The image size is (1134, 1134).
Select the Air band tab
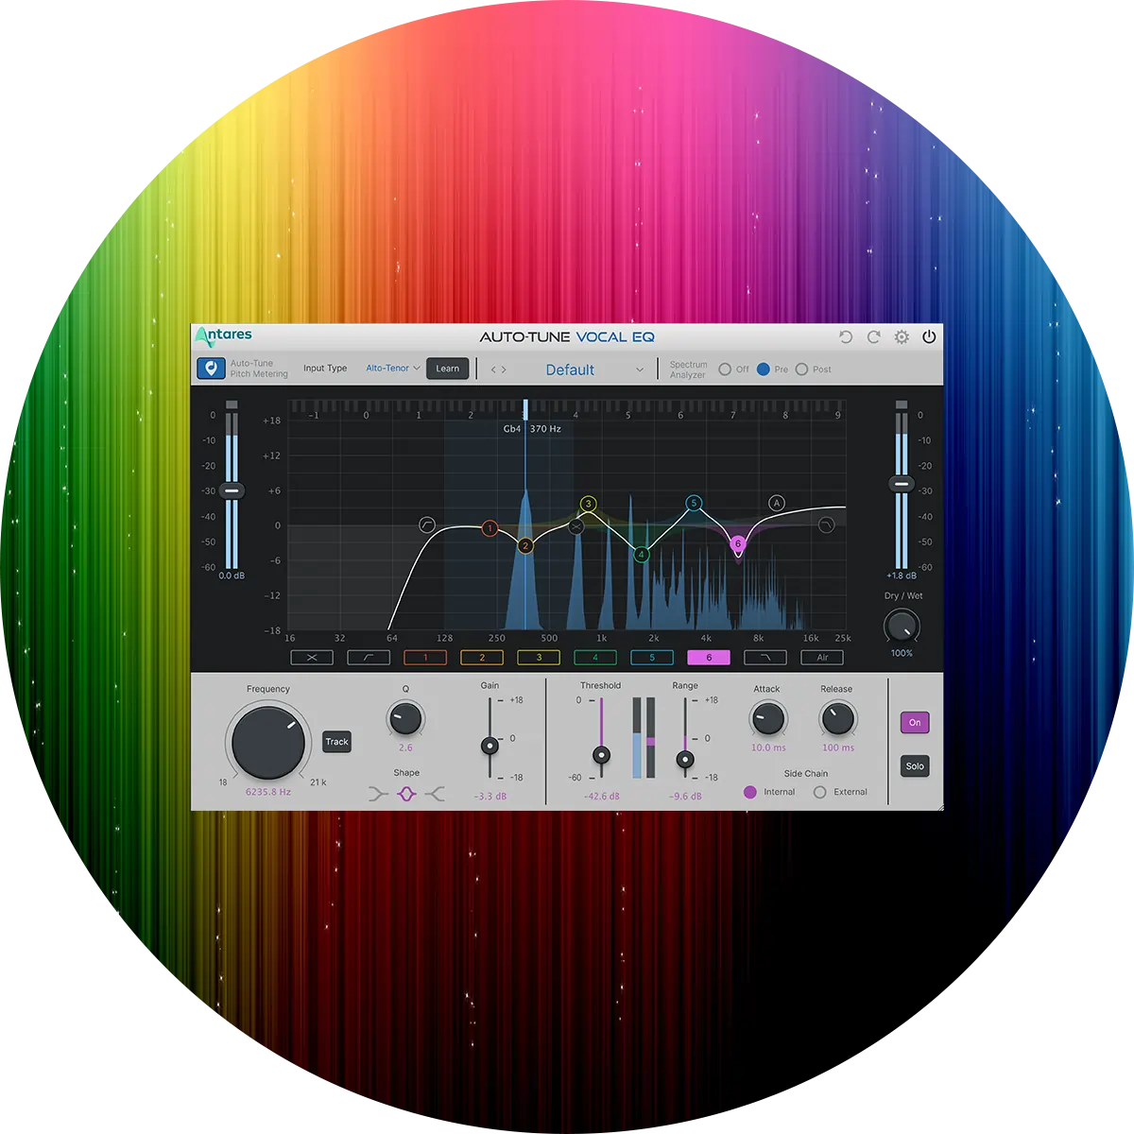coord(822,658)
